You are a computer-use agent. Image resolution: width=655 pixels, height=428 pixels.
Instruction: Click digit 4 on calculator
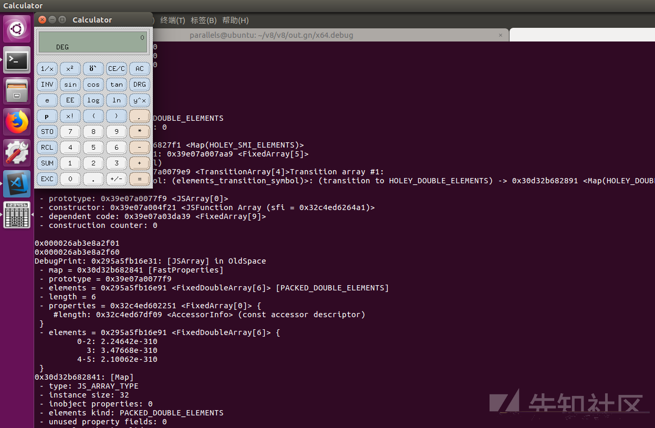[x=70, y=148]
